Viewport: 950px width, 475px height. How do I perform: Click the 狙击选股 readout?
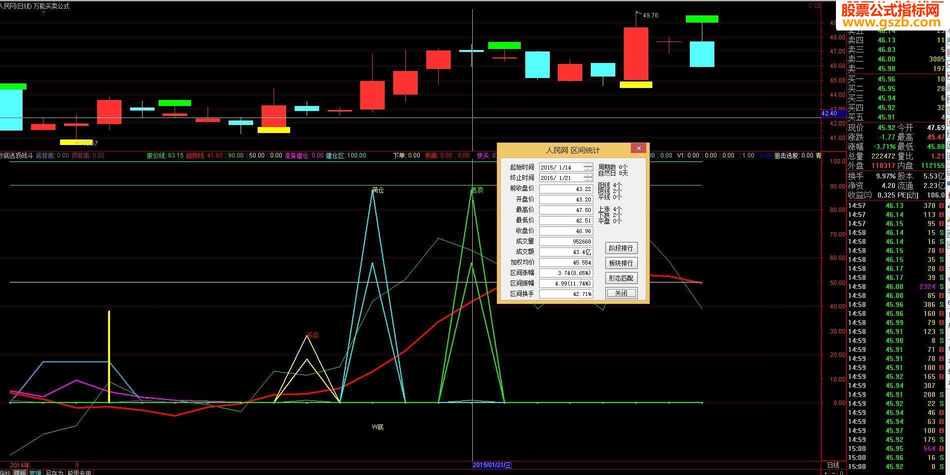coord(793,155)
